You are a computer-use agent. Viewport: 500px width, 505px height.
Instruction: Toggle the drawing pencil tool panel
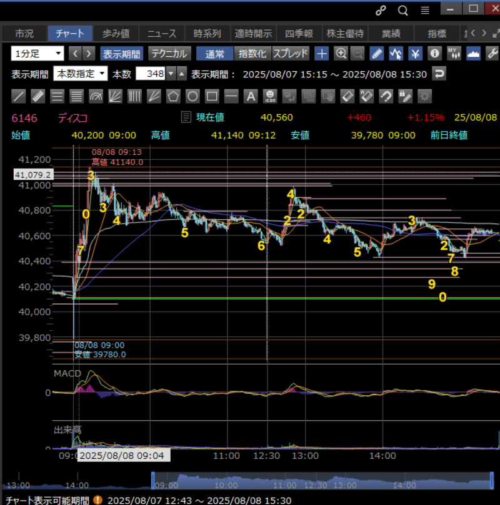(x=376, y=54)
